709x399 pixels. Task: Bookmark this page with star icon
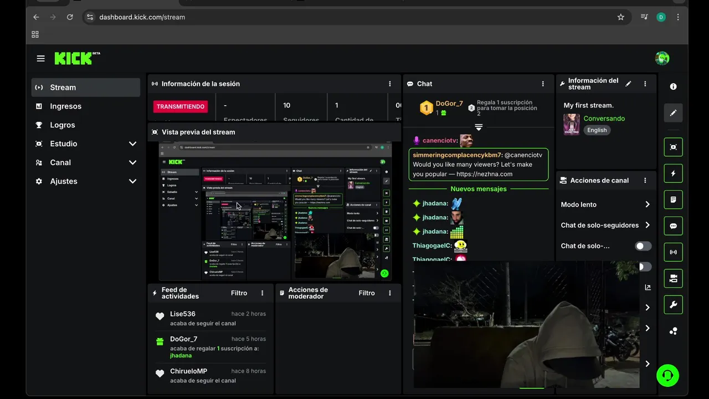coord(621,17)
